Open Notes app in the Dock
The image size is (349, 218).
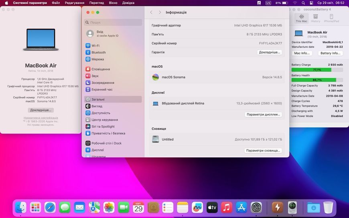click(183, 208)
